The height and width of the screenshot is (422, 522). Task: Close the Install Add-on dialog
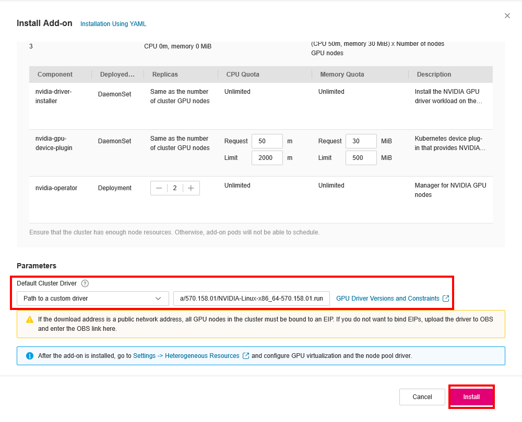coord(507,16)
